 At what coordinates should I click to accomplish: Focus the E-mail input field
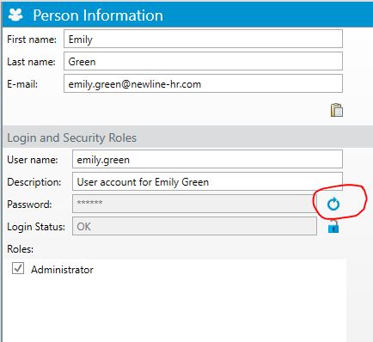(x=203, y=83)
